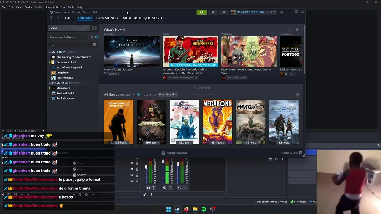Open What's New settings gear
381x214 pixels.
point(124,29)
